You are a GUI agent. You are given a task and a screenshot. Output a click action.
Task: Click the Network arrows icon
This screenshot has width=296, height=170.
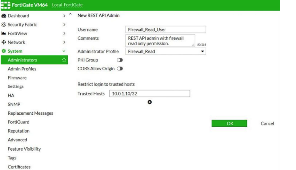point(4,42)
